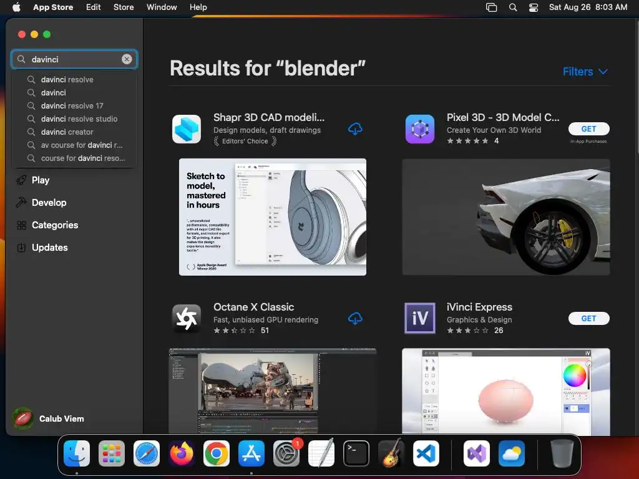This screenshot has width=639, height=479.
Task: Open the Store menu
Action: (x=124, y=7)
